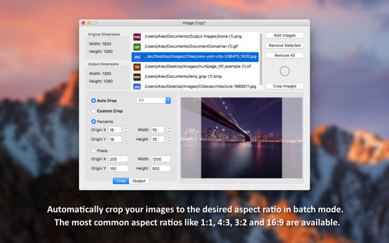
Task: Click the JPG icon of new-york-city file
Action: pyautogui.click(x=137, y=57)
